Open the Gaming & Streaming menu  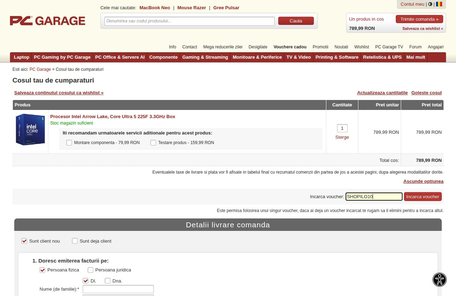pos(205,57)
